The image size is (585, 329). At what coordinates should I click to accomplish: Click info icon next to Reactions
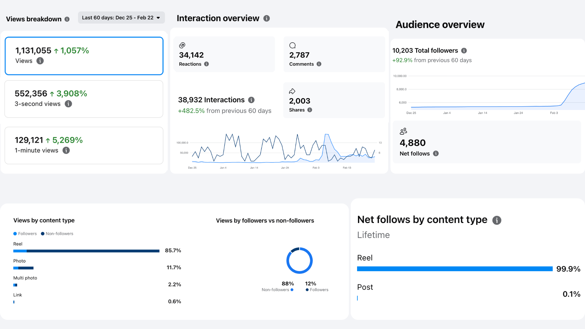click(207, 64)
